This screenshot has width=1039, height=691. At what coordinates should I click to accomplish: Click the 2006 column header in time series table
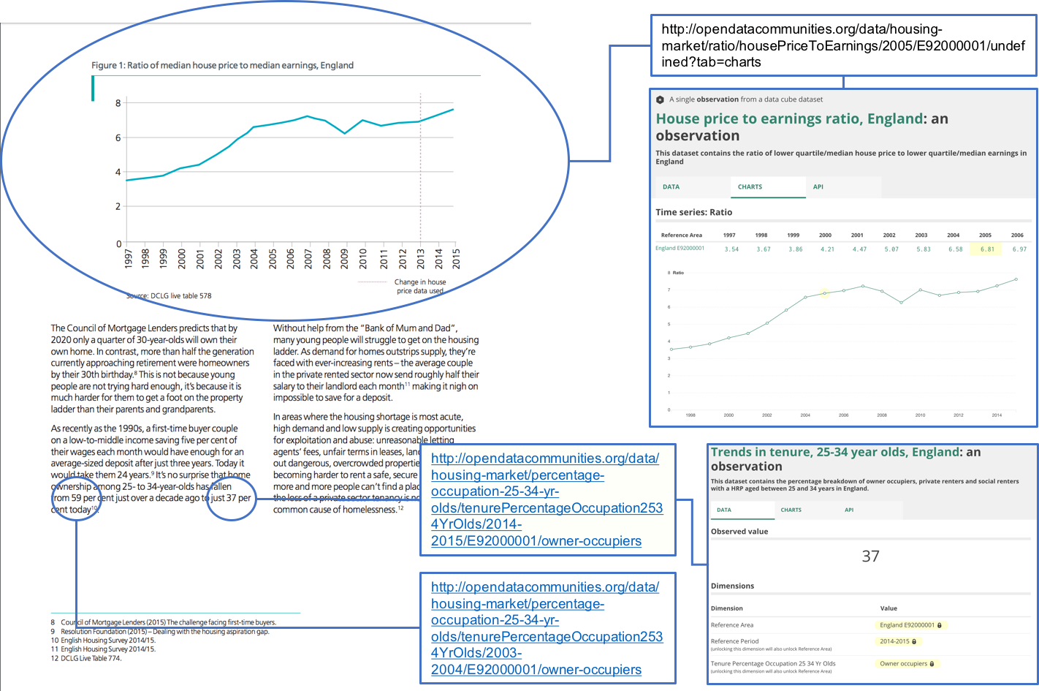coord(1017,235)
